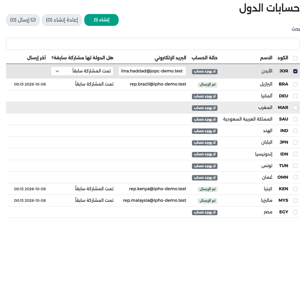Check the OMN row checkbox
The image size is (306, 284).
point(295,177)
